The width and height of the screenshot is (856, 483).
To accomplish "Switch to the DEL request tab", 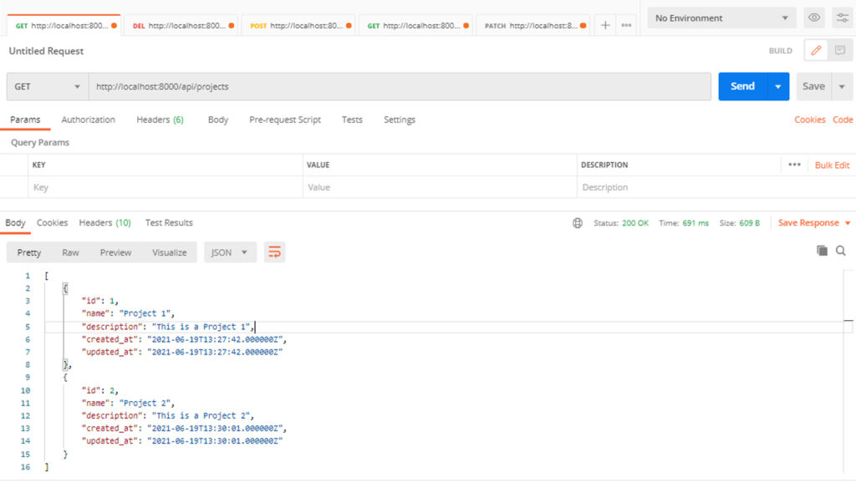I will tap(181, 26).
